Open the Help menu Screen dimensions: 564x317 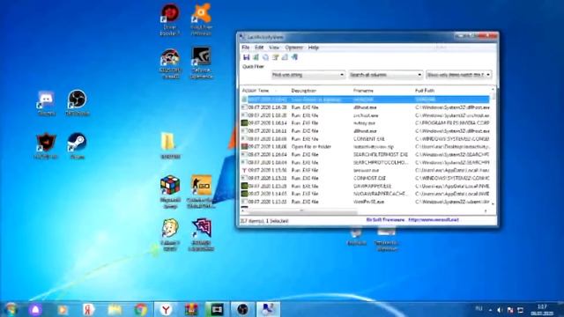click(x=314, y=48)
